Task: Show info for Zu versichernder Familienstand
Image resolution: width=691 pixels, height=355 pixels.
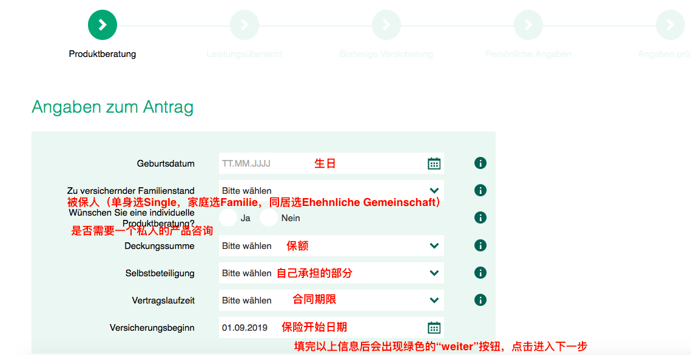Action: (480, 190)
